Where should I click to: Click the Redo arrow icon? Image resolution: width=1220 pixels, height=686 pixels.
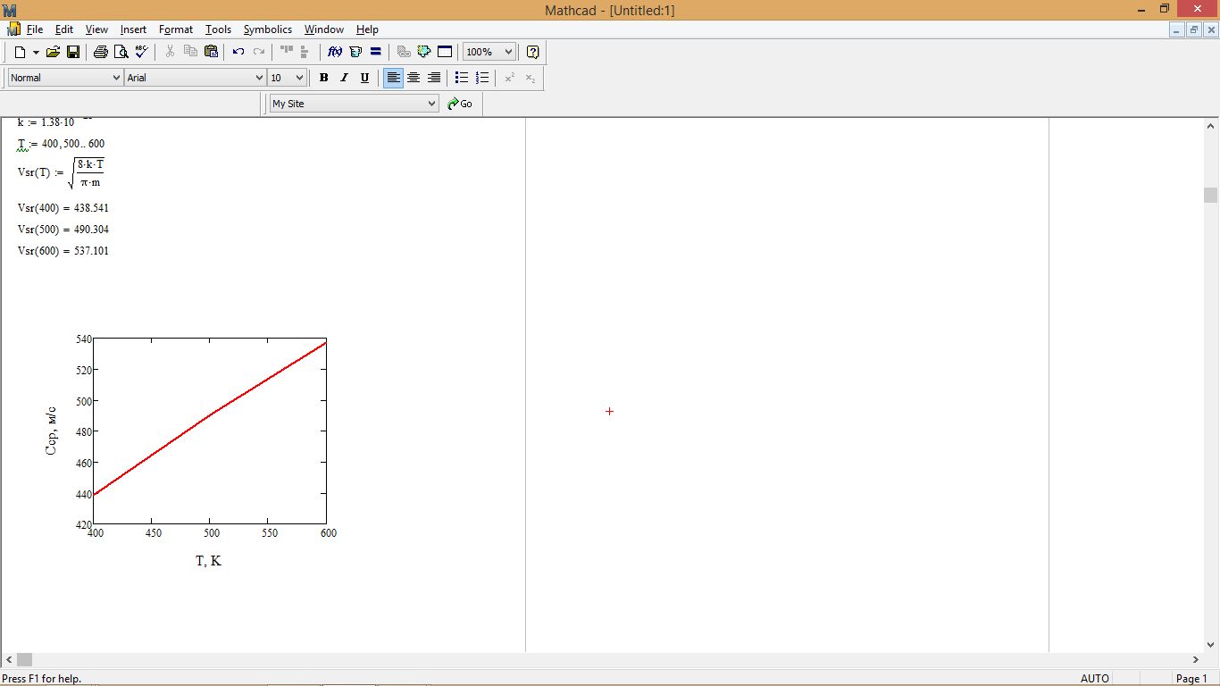259,52
